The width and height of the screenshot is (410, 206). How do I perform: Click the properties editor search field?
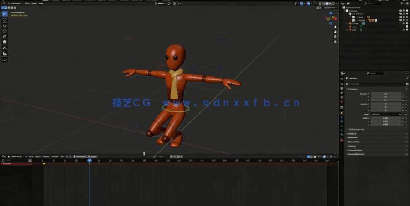pyautogui.click(x=375, y=73)
